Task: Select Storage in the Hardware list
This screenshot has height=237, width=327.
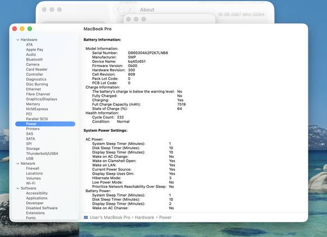Action: pos(33,148)
